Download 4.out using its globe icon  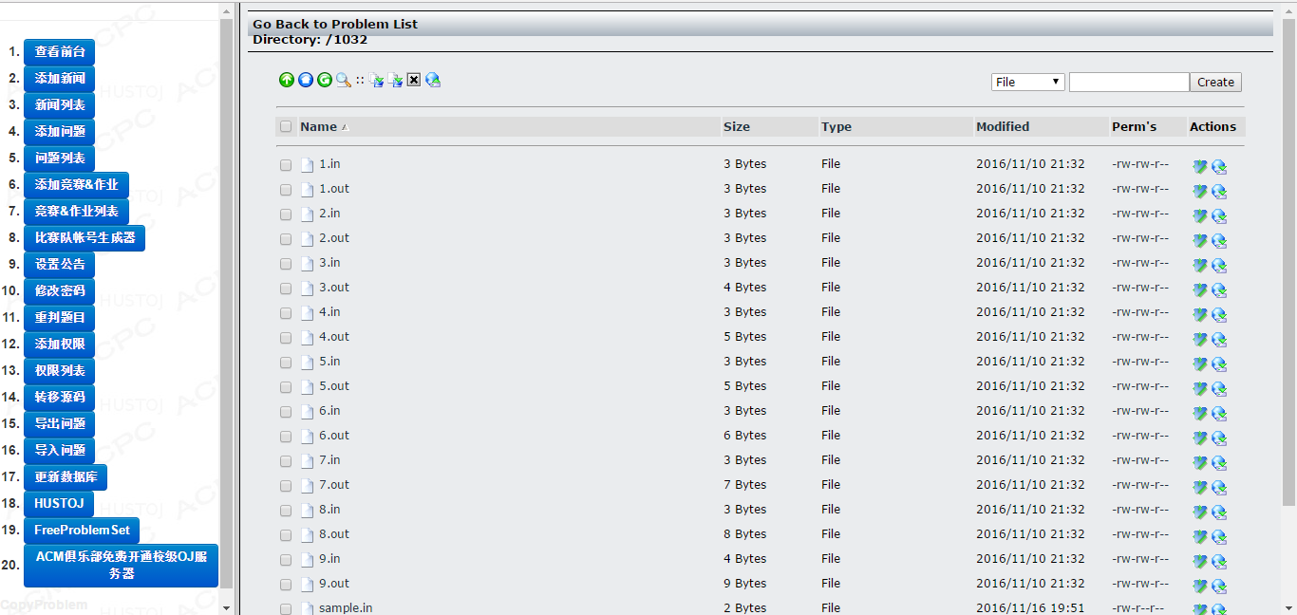tap(1219, 340)
